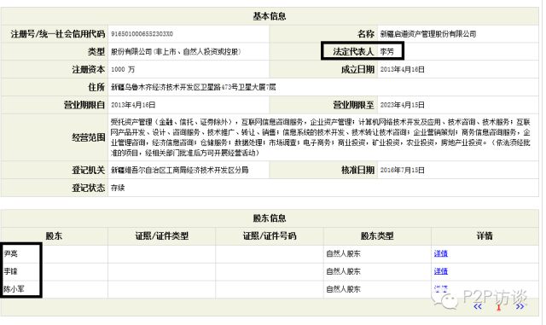This screenshot has width=546, height=325.
Task: Click the credit code 91650100065523O3X0
Action: click(142, 34)
